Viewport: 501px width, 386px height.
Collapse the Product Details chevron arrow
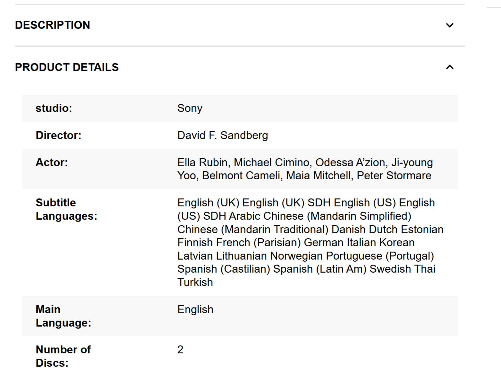[450, 67]
